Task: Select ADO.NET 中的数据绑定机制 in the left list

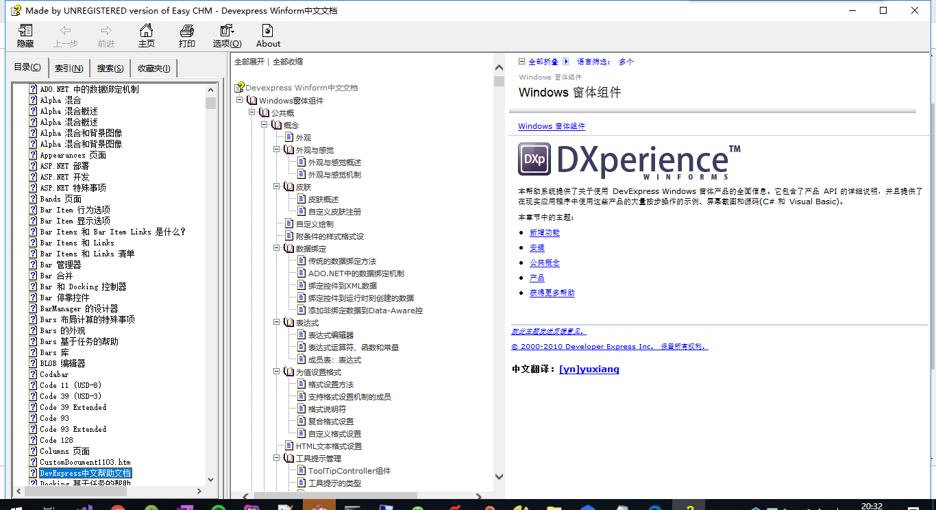Action: 89,89
